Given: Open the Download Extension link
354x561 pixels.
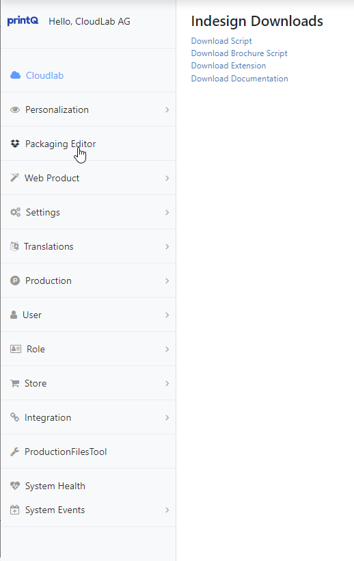Looking at the screenshot, I should point(229,66).
